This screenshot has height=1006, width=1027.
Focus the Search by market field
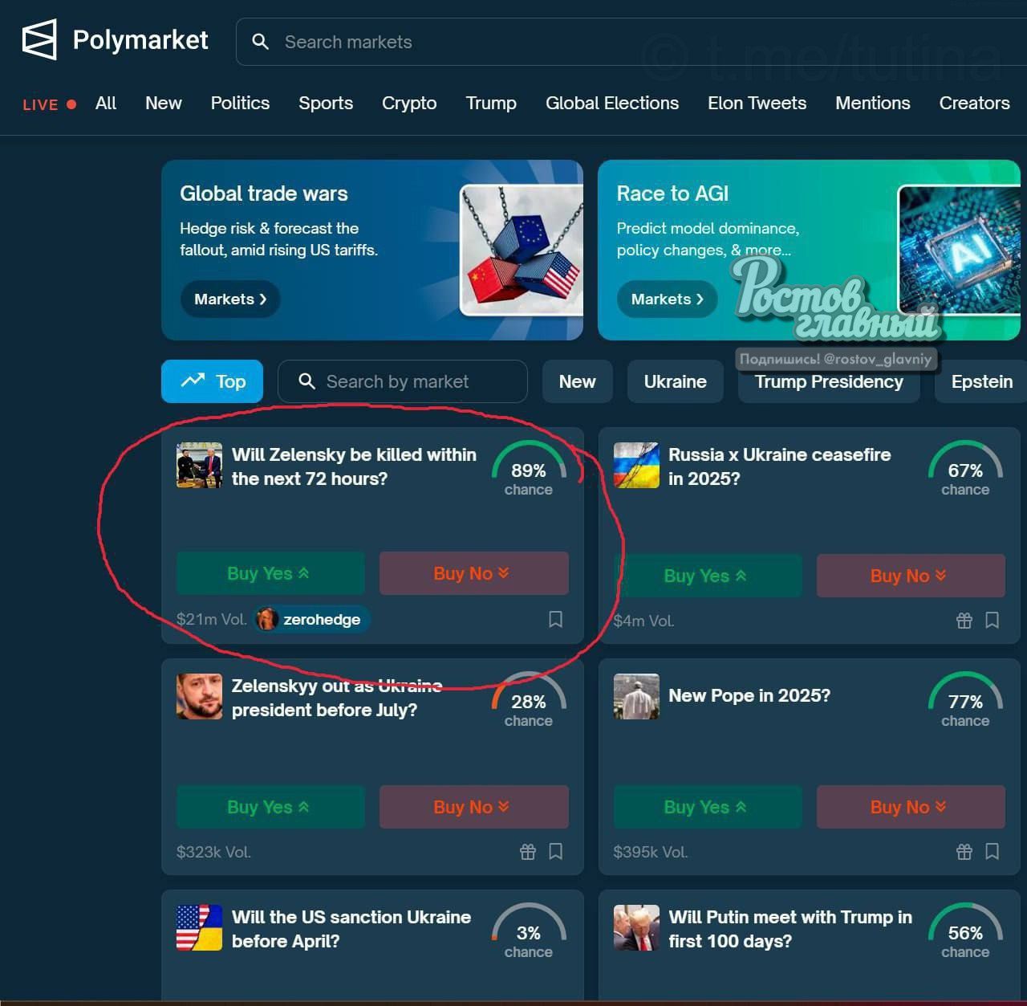(x=403, y=381)
